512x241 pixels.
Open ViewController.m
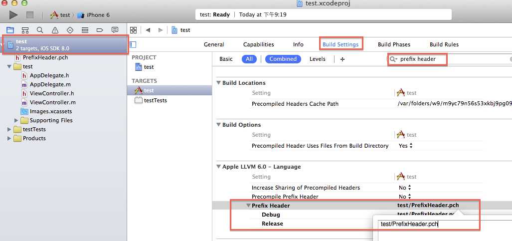pos(52,102)
